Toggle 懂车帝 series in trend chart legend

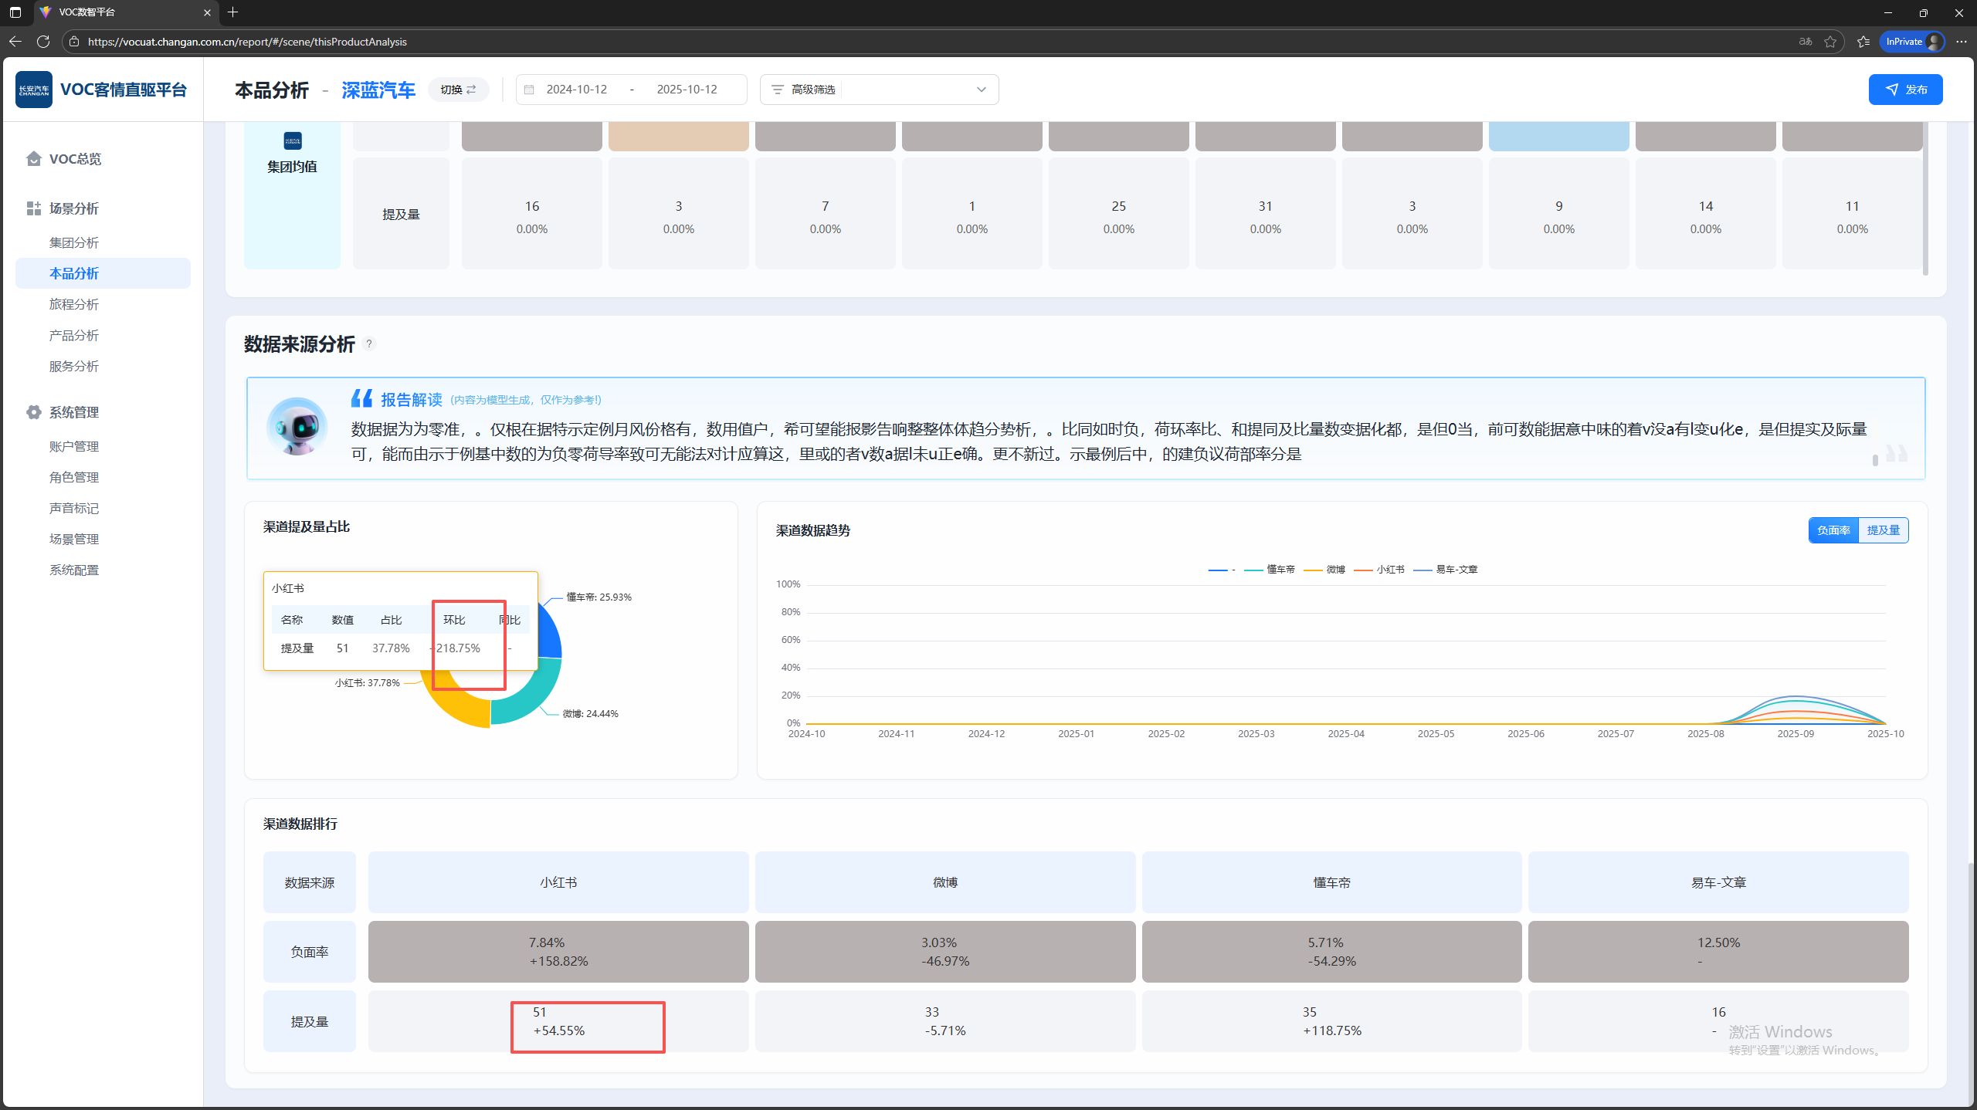[x=1280, y=570]
